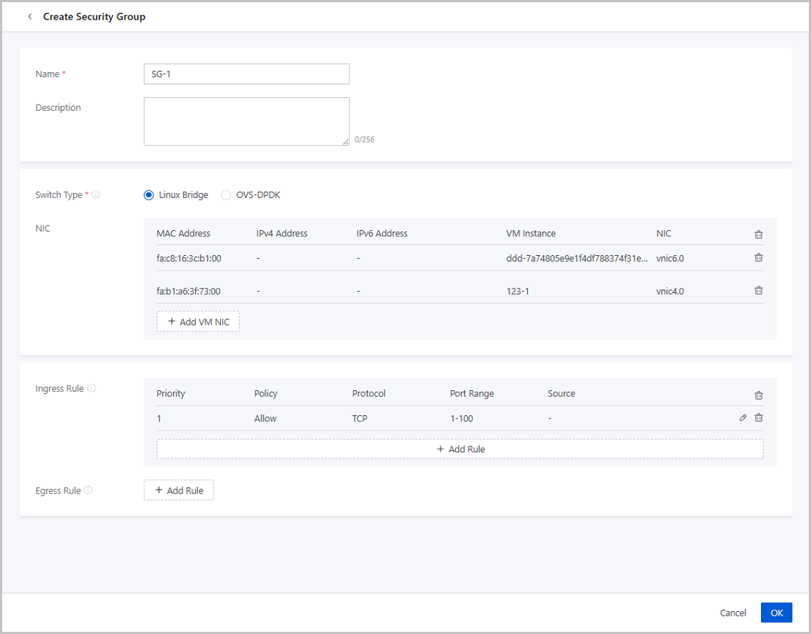Edit the priority 1 ingress rule
The image size is (811, 634).
pos(743,418)
